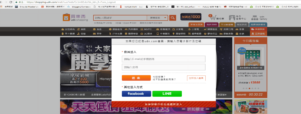Select the highlighted orange carousel dot
The image size is (301, 114).
pos(249,88)
